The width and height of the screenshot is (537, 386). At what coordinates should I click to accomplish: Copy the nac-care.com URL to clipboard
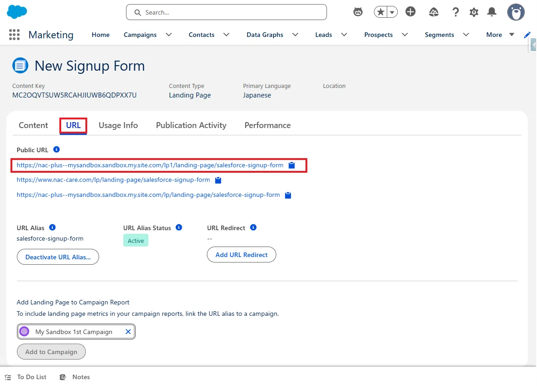[218, 180]
